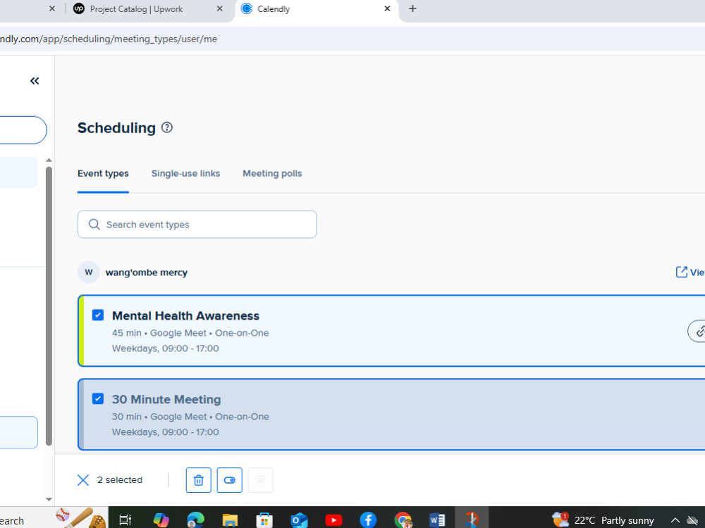The image size is (705, 528).
Task: Launch Copilot from the taskbar
Action: pyautogui.click(x=161, y=520)
